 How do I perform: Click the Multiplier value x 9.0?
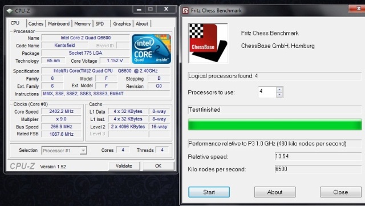pos(62,119)
